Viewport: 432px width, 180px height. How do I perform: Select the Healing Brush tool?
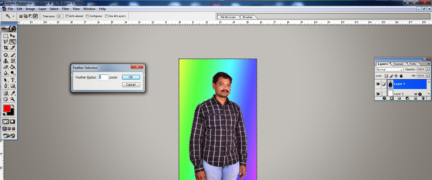tap(6, 55)
